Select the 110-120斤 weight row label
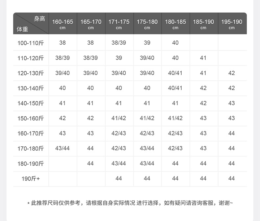The width and height of the screenshot is (260, 221). [x=31, y=58]
